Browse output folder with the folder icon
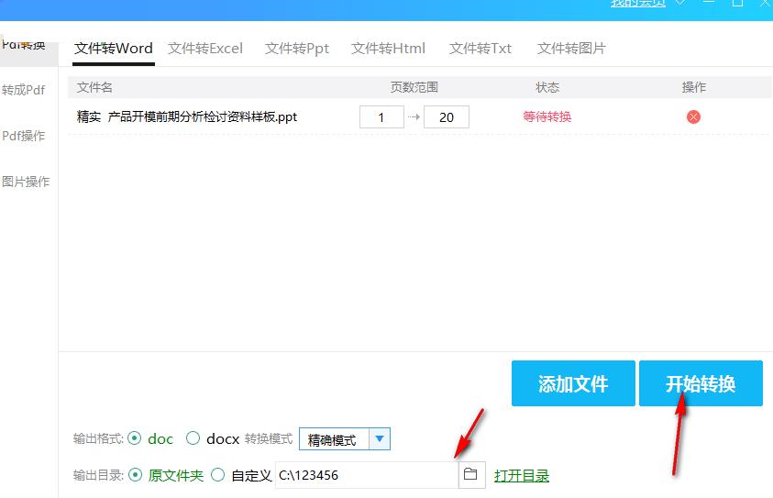The width and height of the screenshot is (773, 498). coord(471,475)
